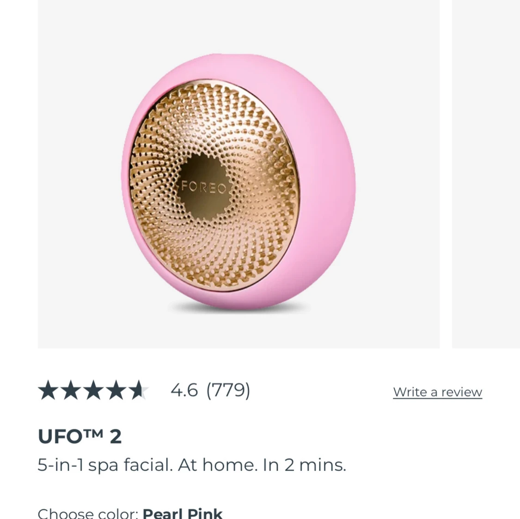The height and width of the screenshot is (519, 520).
Task: Click the first rating star
Action: pyautogui.click(x=49, y=390)
